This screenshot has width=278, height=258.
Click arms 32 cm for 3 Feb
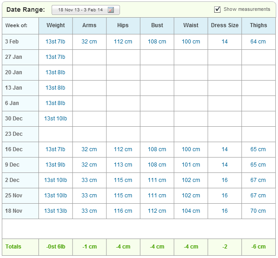tap(89, 42)
